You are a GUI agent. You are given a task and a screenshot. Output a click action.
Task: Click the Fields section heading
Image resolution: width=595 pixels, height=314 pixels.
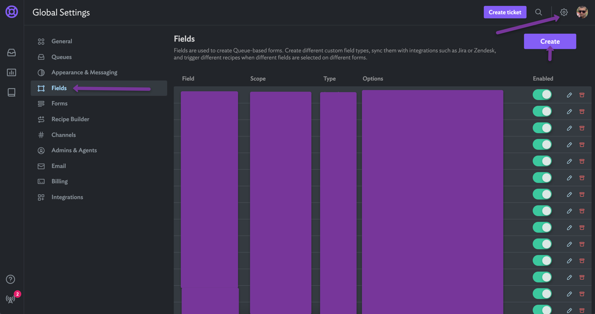(x=184, y=39)
